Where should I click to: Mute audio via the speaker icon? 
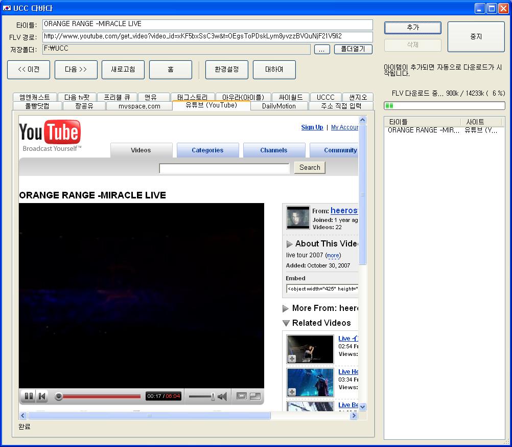pyautogui.click(x=222, y=397)
